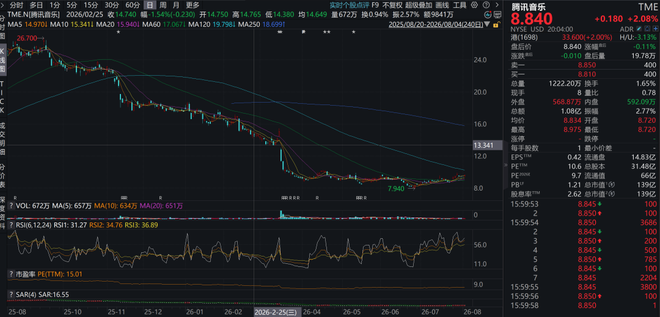
Task: Click the SAR(4) indicator label
Action: tap(26, 295)
